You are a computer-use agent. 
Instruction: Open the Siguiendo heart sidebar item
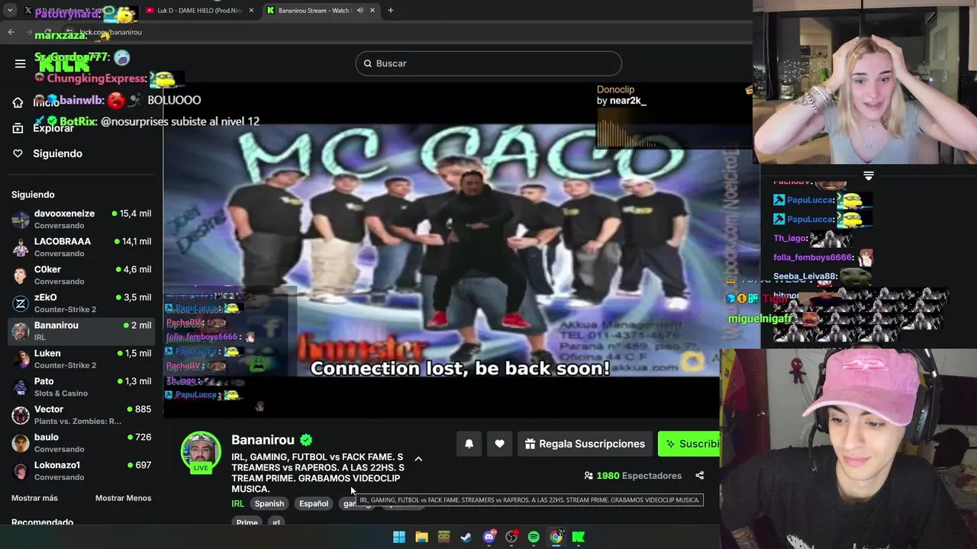point(47,153)
